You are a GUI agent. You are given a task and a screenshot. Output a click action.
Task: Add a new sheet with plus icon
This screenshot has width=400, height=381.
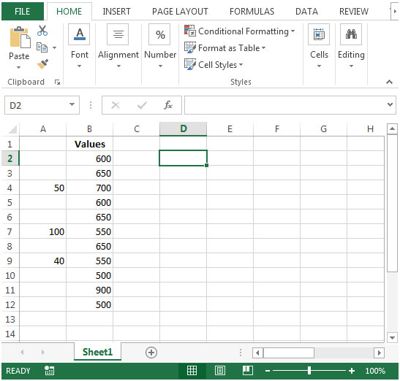click(151, 353)
